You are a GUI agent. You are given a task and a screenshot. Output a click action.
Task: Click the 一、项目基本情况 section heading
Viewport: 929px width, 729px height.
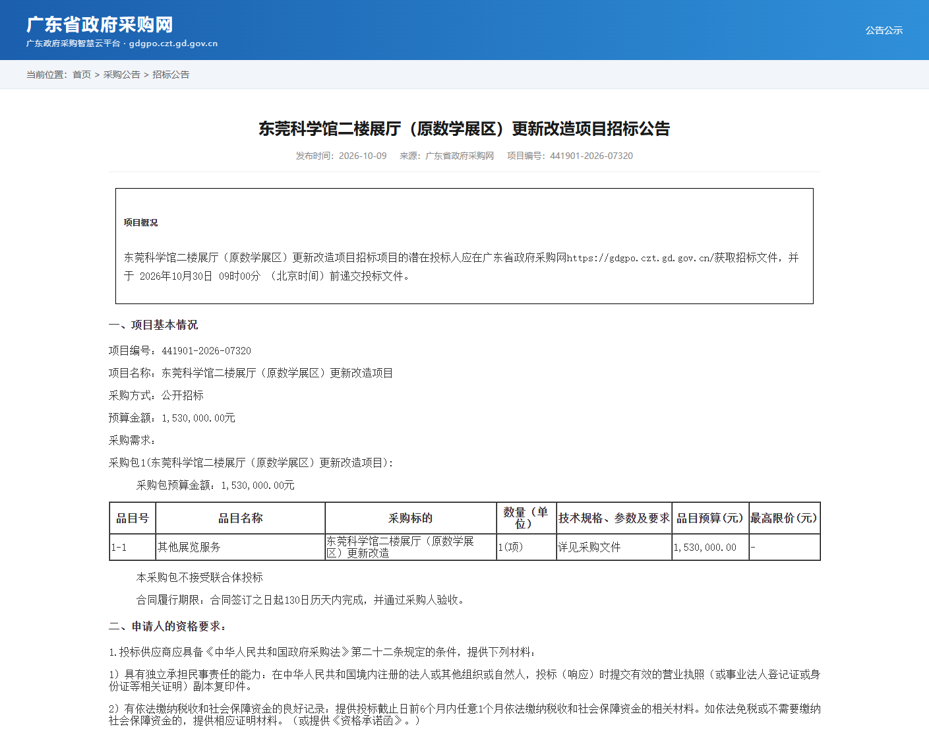pyautogui.click(x=154, y=325)
